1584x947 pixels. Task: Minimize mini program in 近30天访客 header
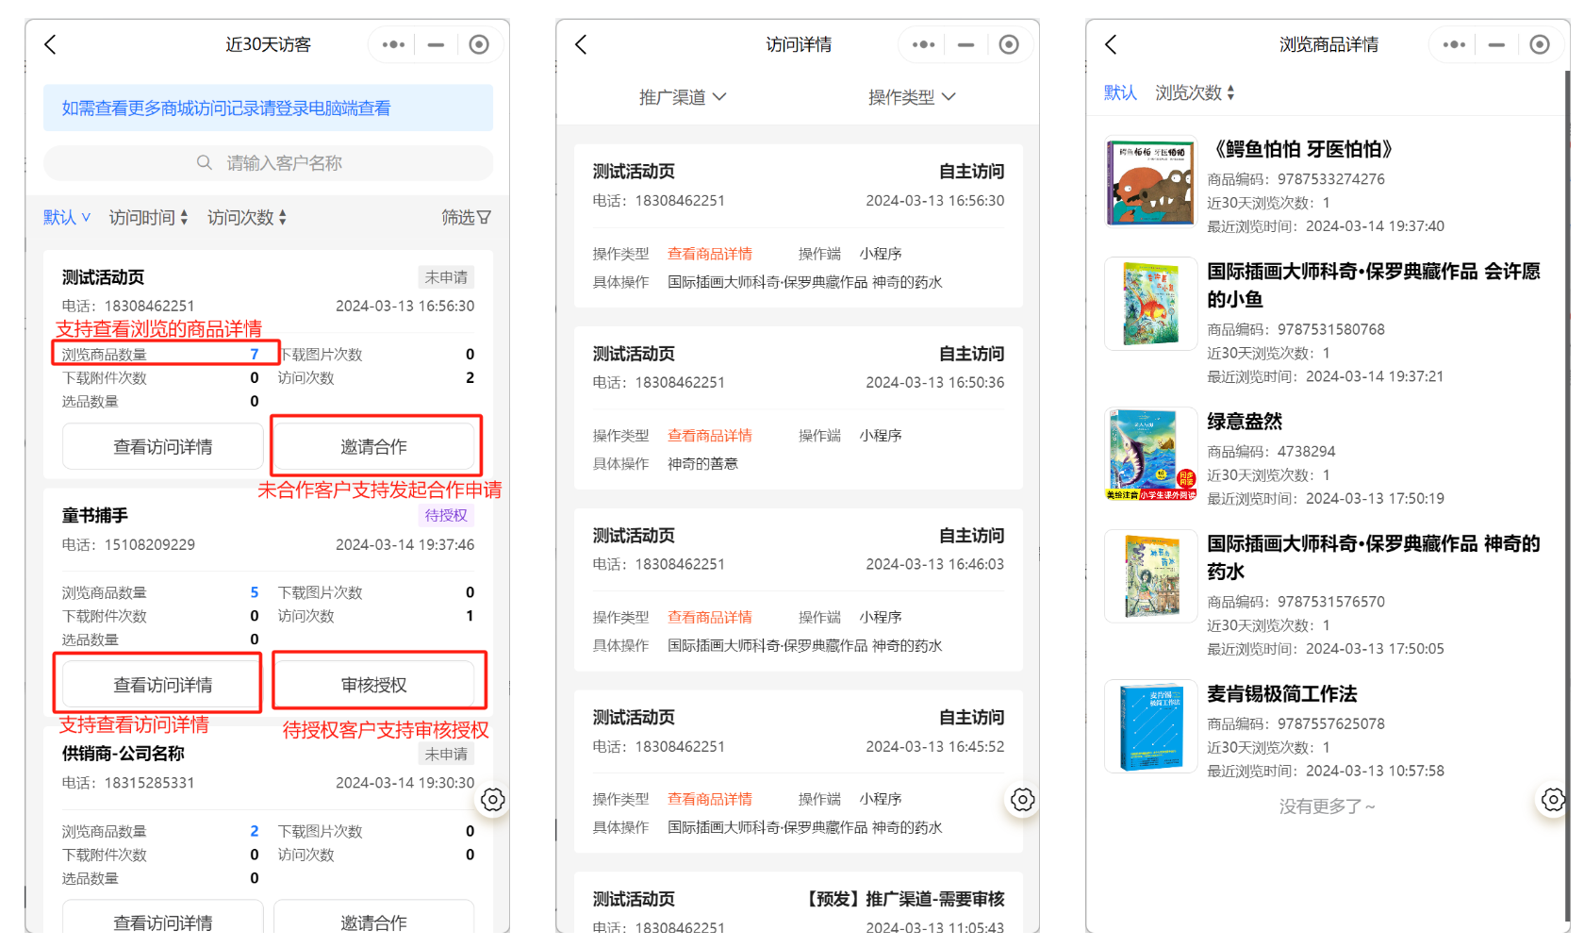(x=436, y=44)
